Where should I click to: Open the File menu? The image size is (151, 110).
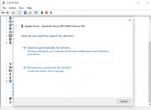click(4, 8)
